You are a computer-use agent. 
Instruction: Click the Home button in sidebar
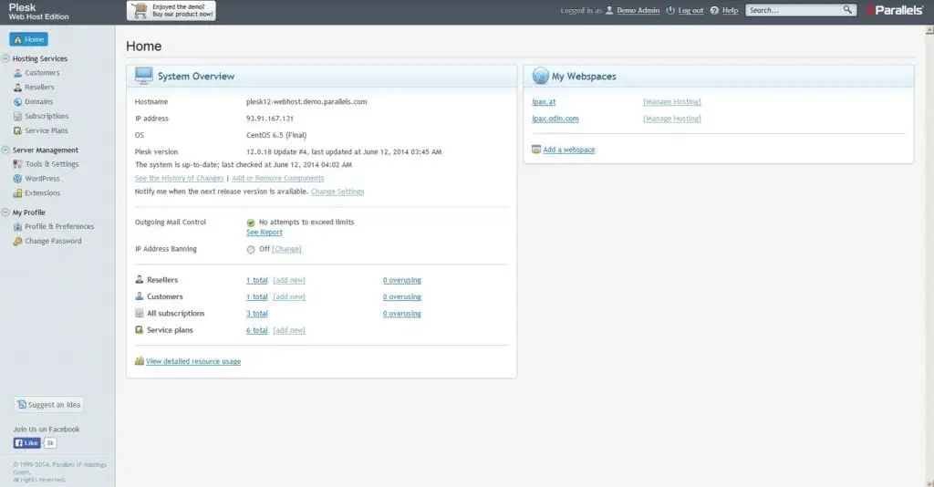(x=28, y=39)
